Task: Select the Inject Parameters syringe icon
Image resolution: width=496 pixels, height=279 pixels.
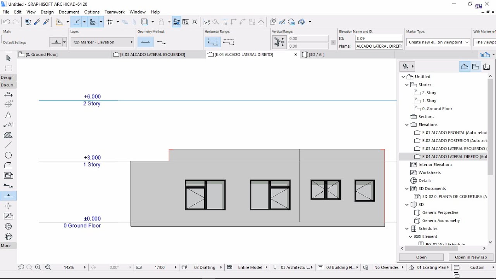Action: tap(46, 22)
